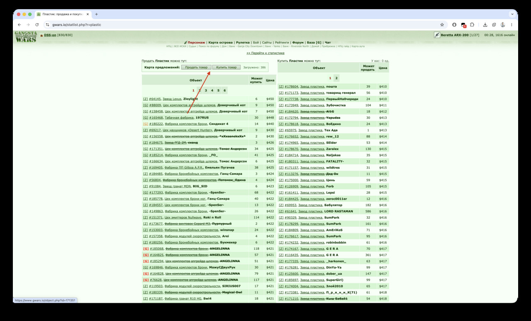Open the Карта аута link
This screenshot has width=531, height=321.
(358, 46)
